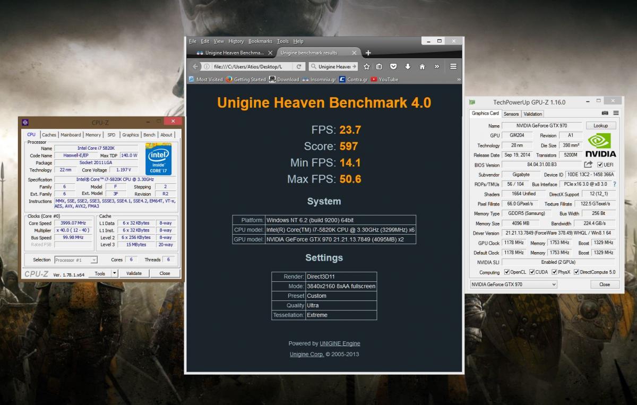Open GPU selection dropdown in GPU-Z
The height and width of the screenshot is (405, 637).
(514, 285)
